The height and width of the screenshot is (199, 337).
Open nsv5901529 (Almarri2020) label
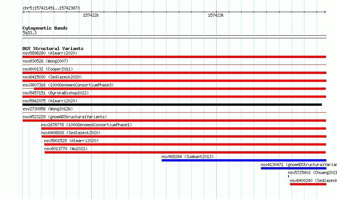point(71,141)
